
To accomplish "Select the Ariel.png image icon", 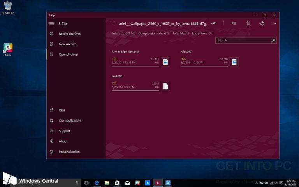I will click(234, 62).
